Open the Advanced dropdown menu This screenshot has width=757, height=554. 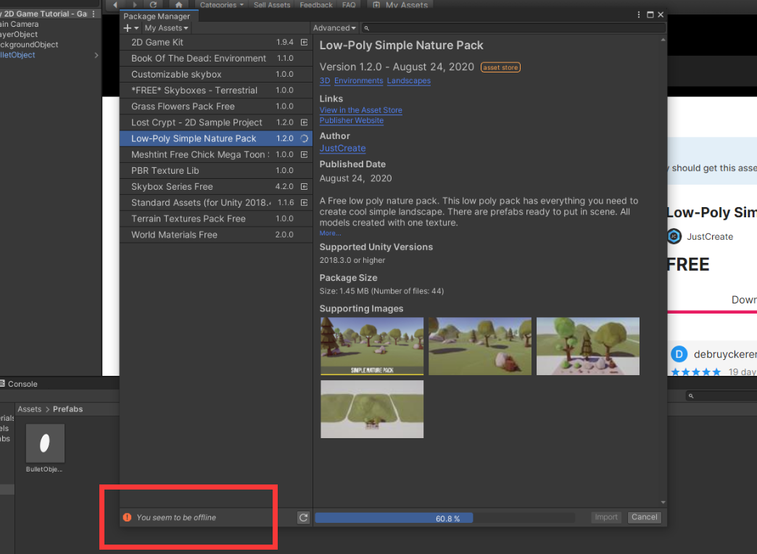334,28
